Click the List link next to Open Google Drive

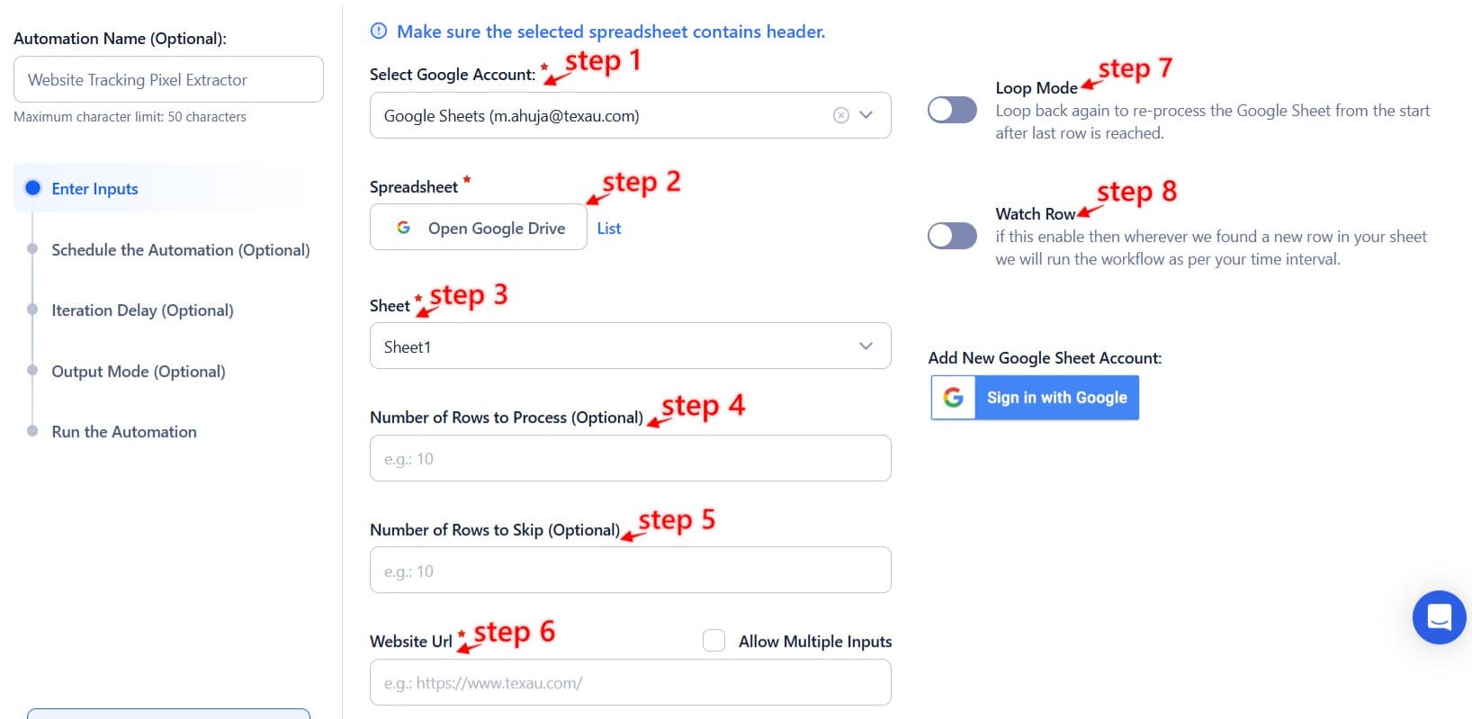(x=609, y=228)
